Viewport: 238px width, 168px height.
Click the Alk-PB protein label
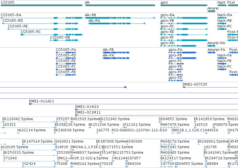[108, 50]
